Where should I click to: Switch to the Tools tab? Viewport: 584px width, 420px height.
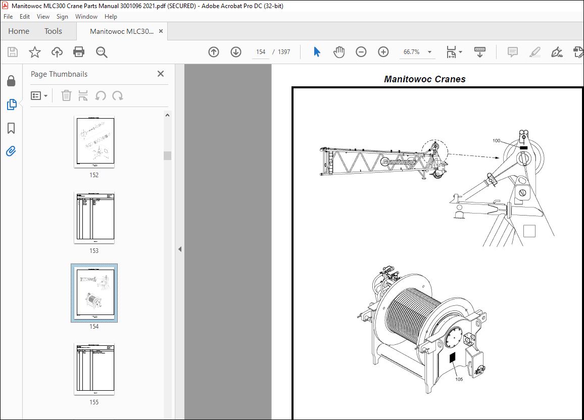(53, 31)
